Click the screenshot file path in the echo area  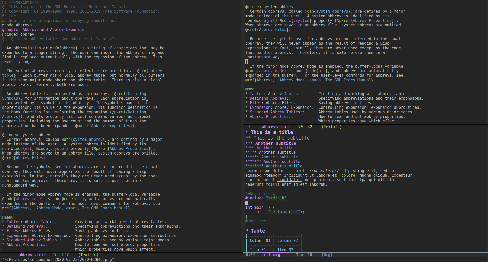(58, 259)
